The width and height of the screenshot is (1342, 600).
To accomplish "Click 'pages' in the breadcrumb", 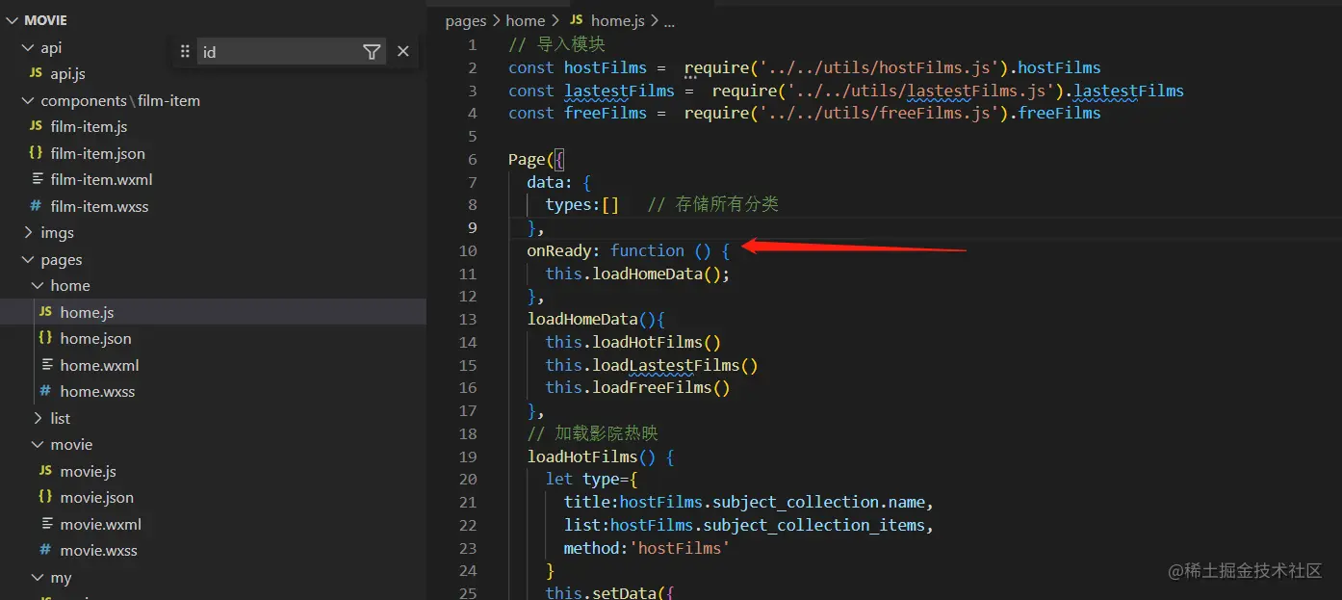I will tap(466, 20).
